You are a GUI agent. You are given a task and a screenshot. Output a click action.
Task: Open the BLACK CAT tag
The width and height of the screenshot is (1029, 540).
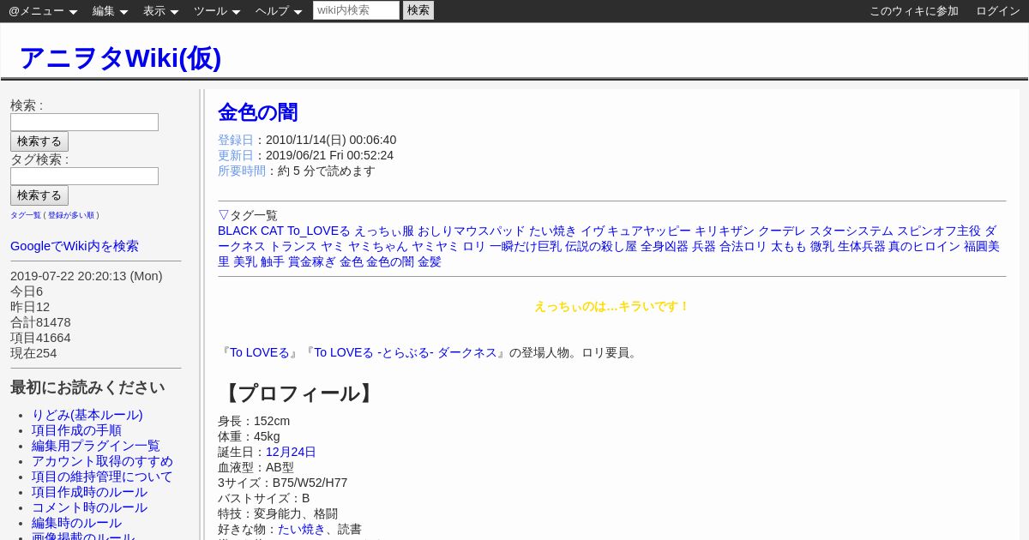(x=250, y=231)
